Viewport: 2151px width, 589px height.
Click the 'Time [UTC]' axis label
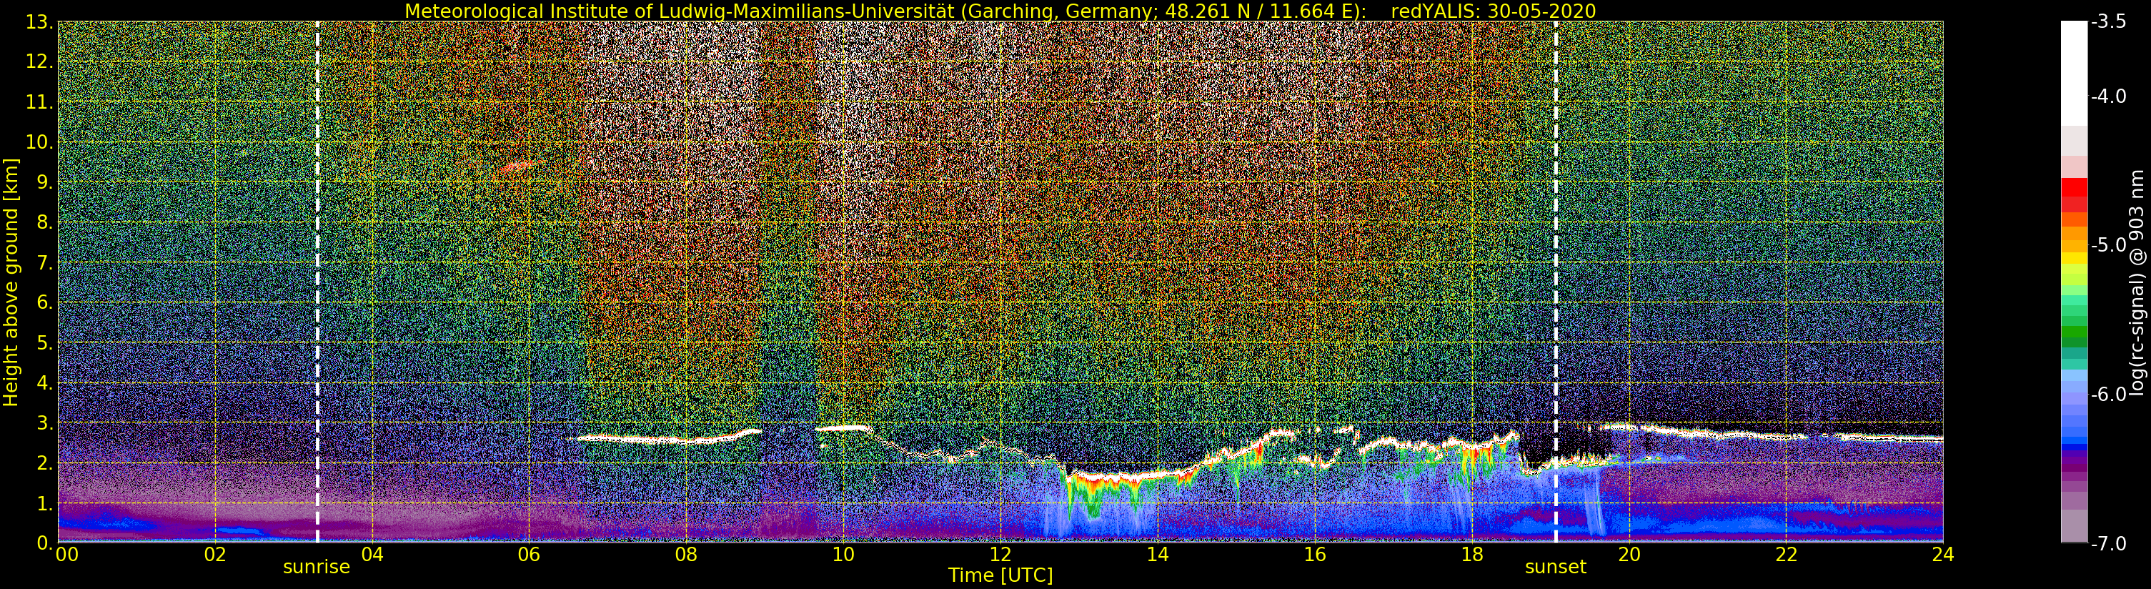tap(1000, 575)
